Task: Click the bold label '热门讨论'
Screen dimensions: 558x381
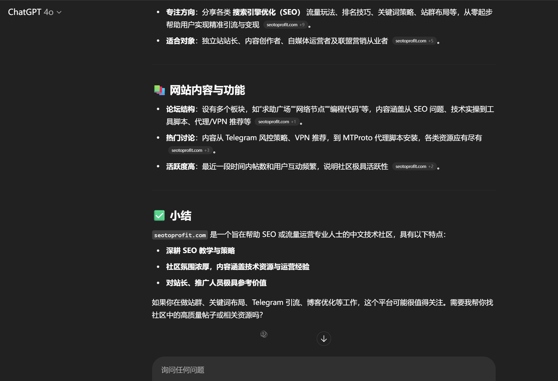Action: tap(180, 138)
